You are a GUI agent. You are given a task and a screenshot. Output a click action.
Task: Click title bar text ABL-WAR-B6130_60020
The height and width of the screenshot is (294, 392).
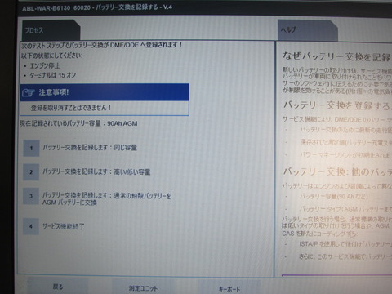[x=56, y=8]
